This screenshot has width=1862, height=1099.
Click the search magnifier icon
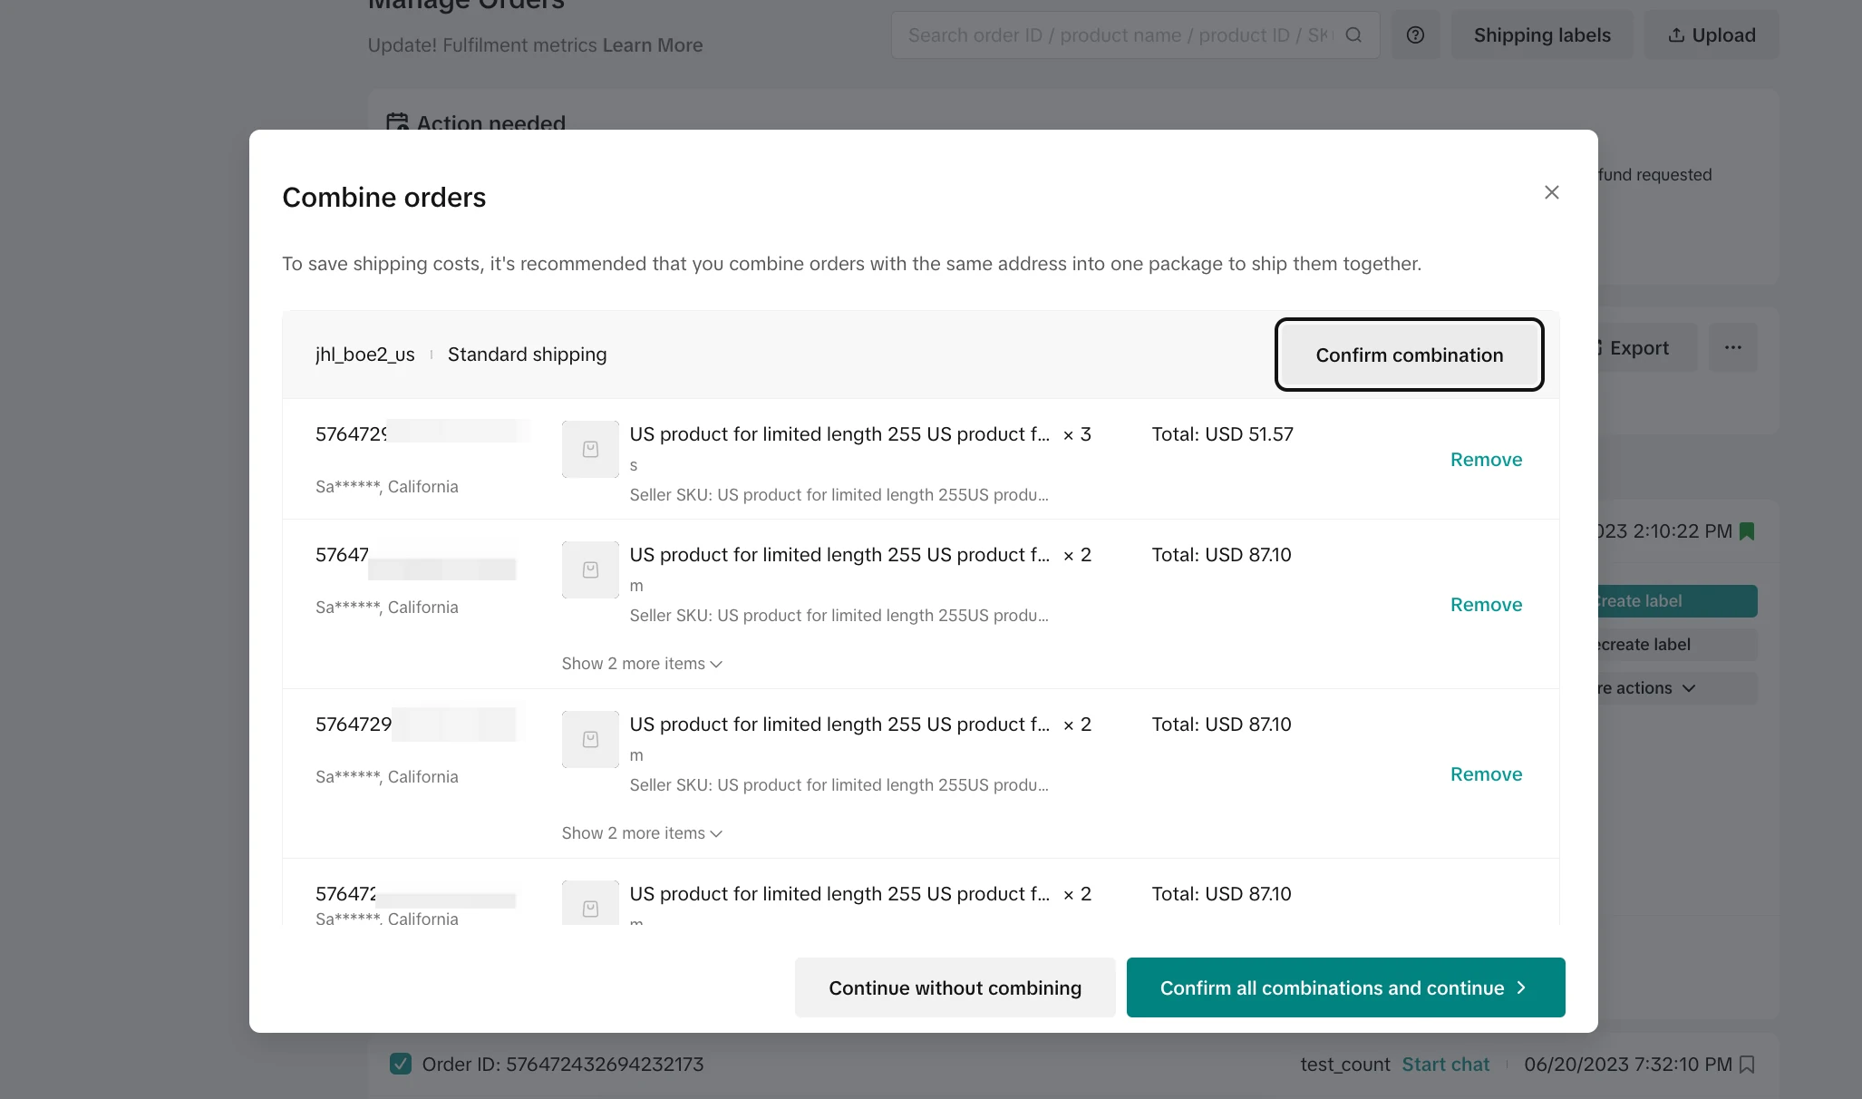click(1353, 35)
